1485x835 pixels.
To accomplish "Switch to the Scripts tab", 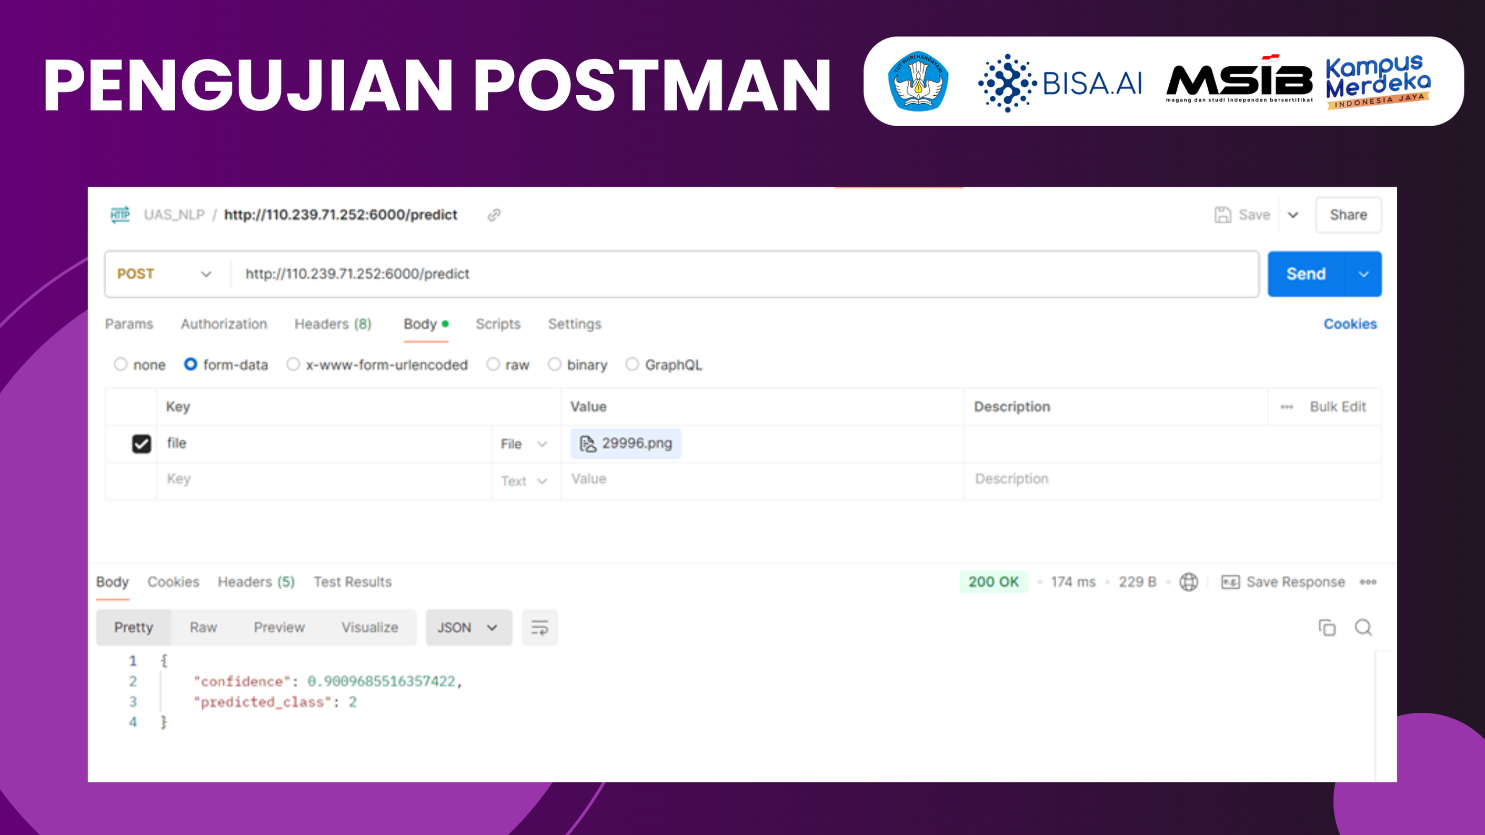I will point(498,324).
